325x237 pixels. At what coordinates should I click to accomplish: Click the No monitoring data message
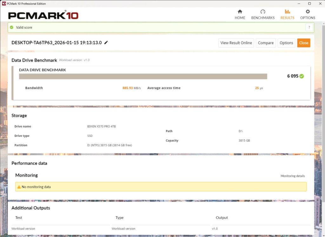pyautogui.click(x=36, y=187)
